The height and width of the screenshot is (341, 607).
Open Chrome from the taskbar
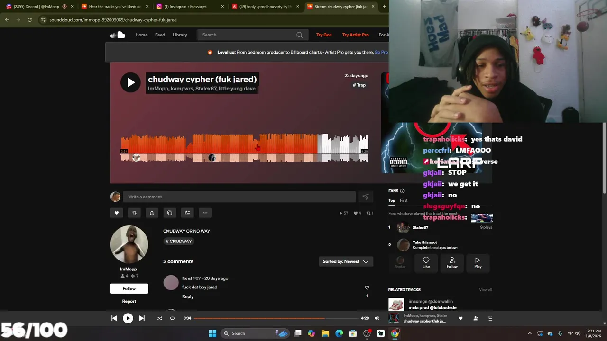pos(395,333)
